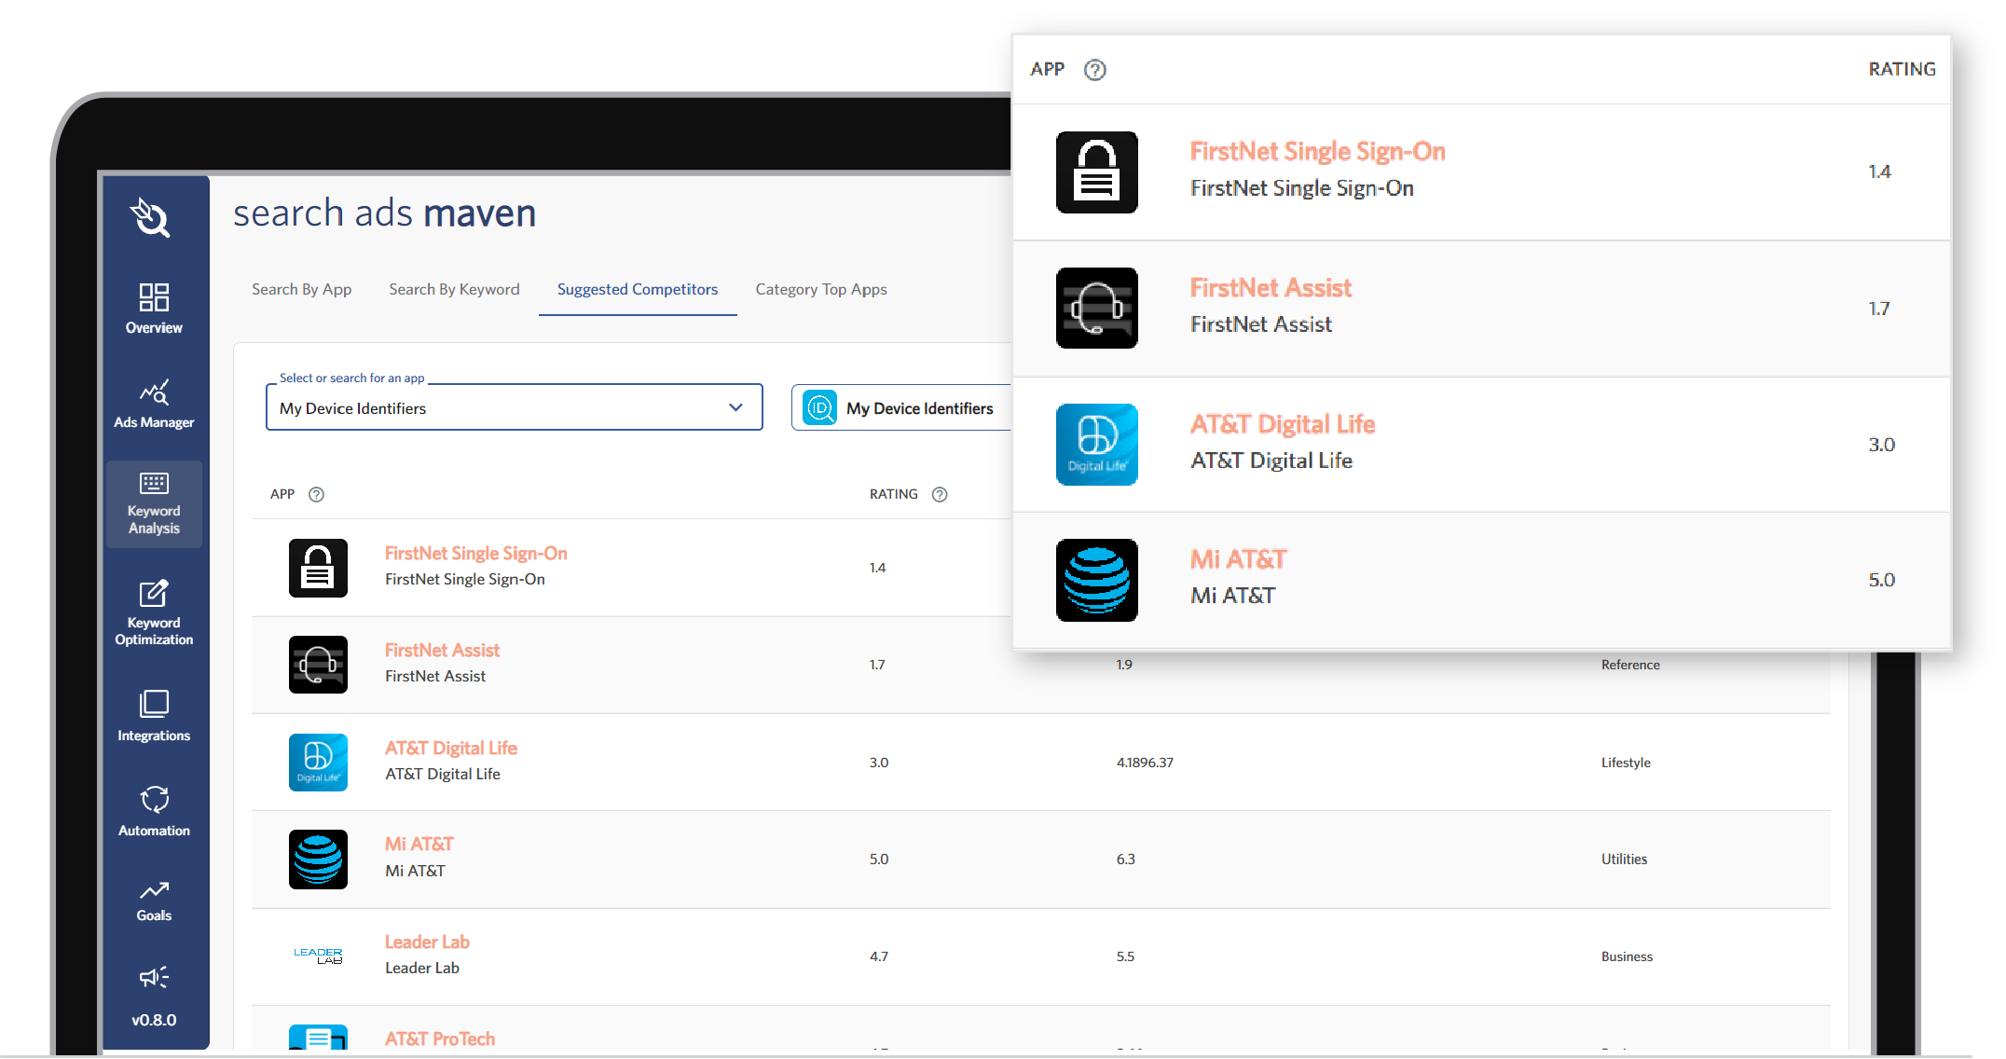Open Mi AT&T link in popup panel
2006x1059 pixels.
(x=1238, y=559)
